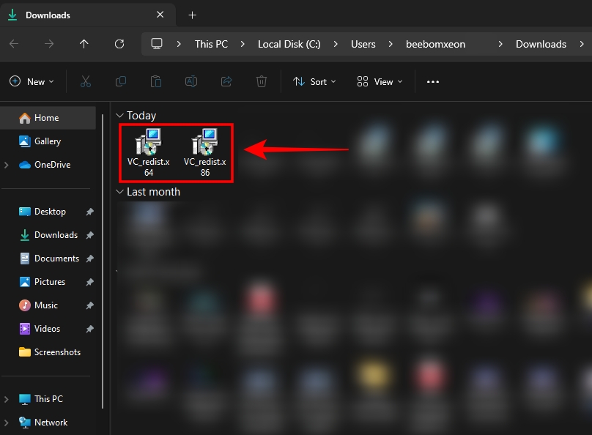Click chevron after Local Disk (C:) breadcrumb
This screenshot has width=592, height=435.
[336, 44]
